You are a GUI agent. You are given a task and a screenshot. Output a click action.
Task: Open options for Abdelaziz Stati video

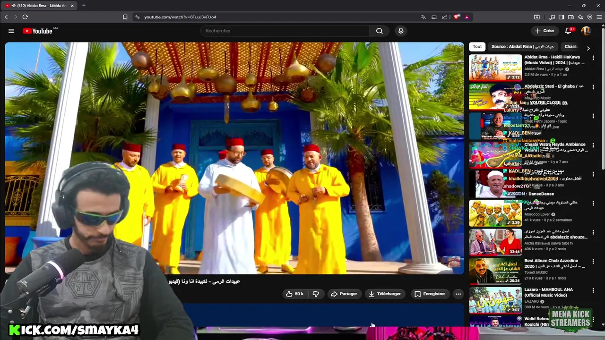pos(593,87)
